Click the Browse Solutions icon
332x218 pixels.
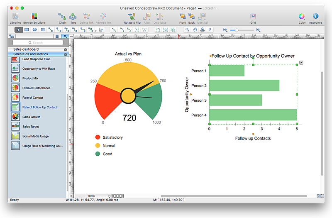click(34, 17)
